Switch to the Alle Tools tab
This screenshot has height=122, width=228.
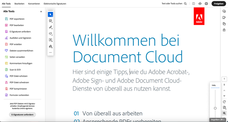6,4
